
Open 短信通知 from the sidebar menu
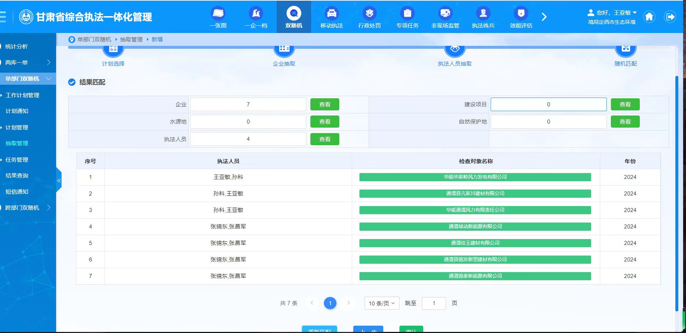17,192
